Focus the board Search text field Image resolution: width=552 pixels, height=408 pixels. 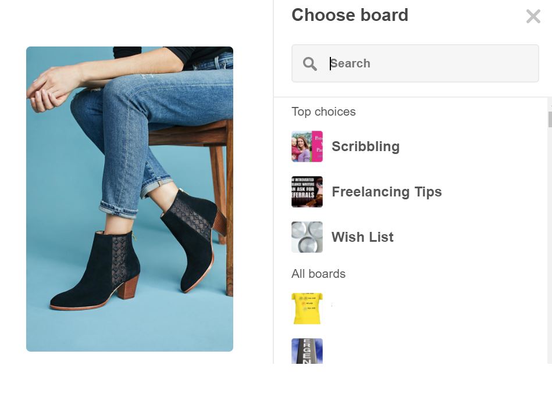(430, 63)
